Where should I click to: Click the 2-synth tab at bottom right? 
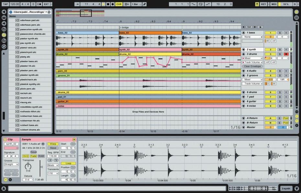click(x=286, y=188)
